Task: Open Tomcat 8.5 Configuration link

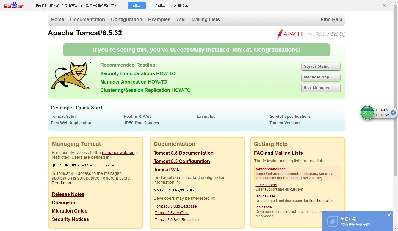Action: [x=182, y=161]
